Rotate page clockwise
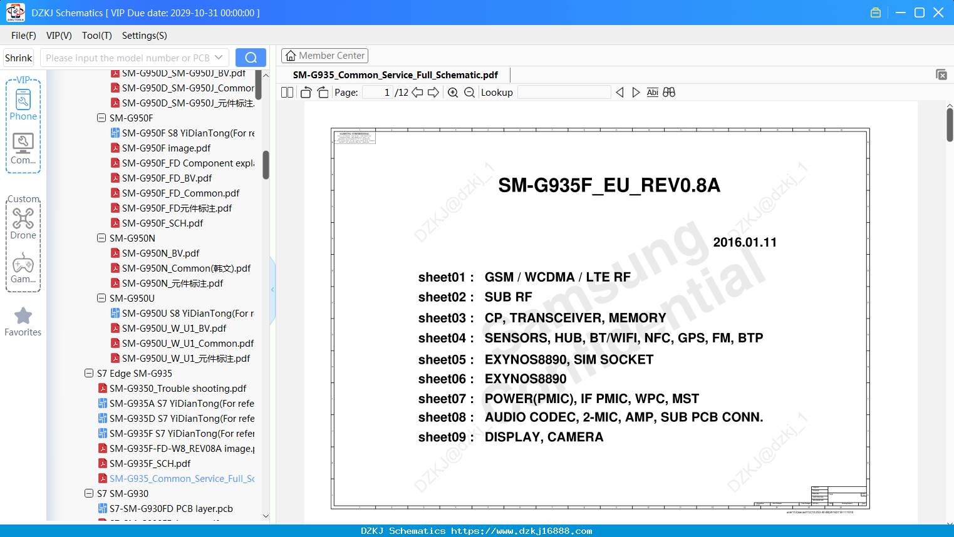The width and height of the screenshot is (954, 537). [x=323, y=93]
